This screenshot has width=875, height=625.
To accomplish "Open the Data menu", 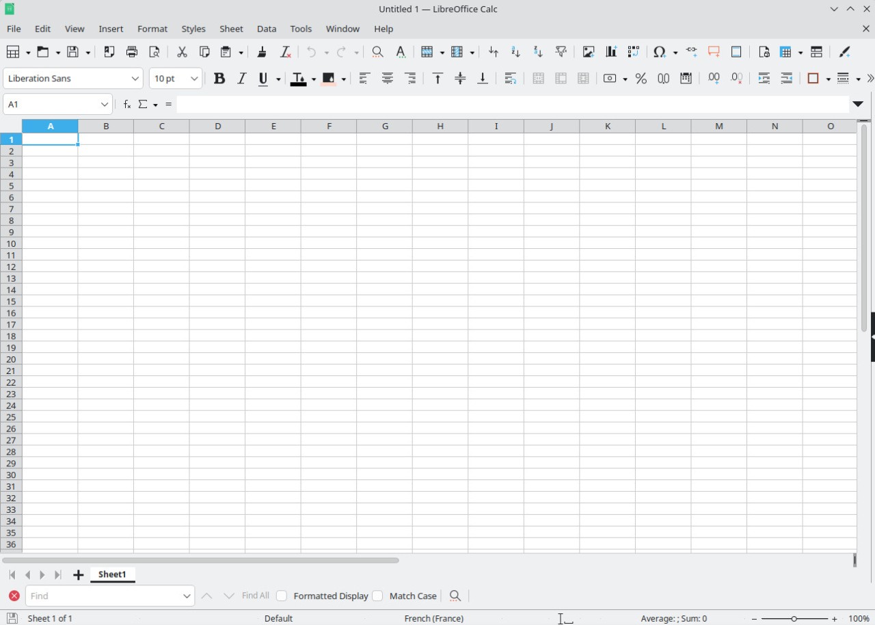I will [266, 29].
